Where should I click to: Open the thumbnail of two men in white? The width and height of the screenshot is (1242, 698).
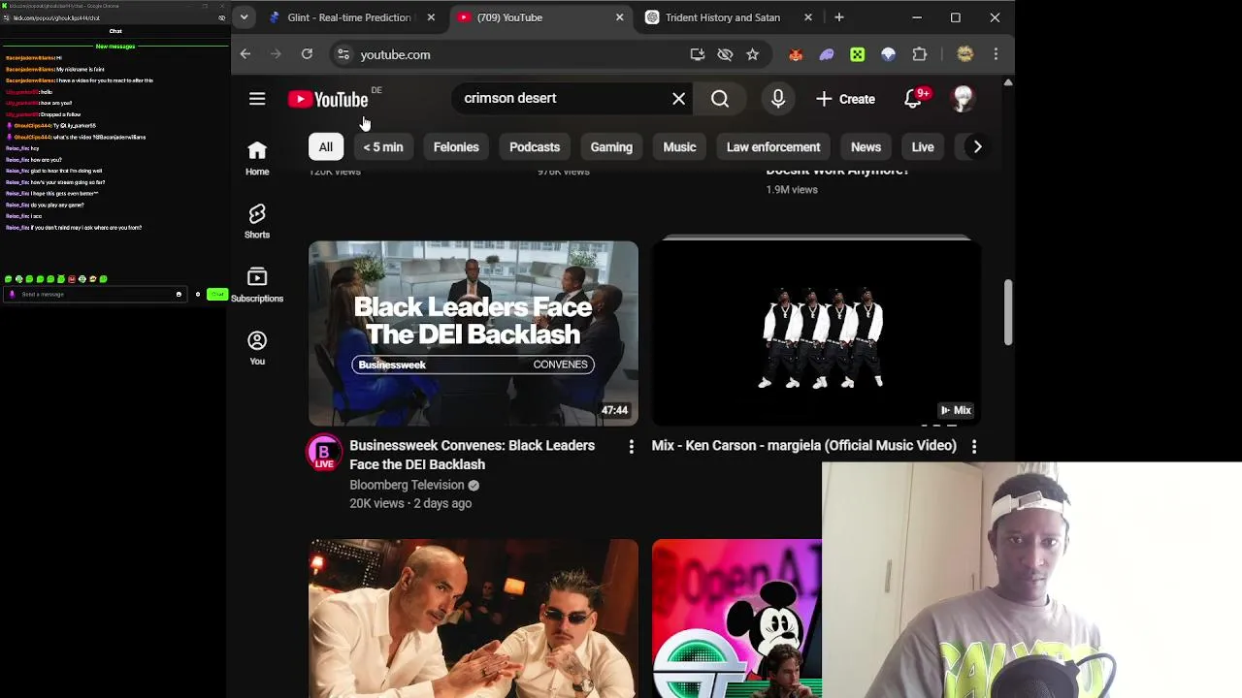pos(474,619)
